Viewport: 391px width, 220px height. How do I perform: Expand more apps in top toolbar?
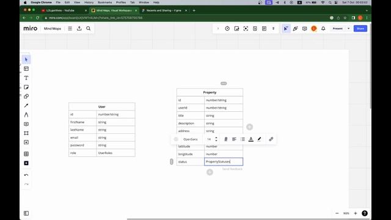click(x=273, y=29)
